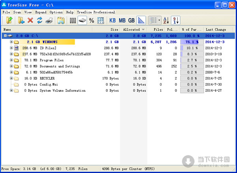Click the Print report printer icon
Screen dimensions: 237x173
[49, 20]
